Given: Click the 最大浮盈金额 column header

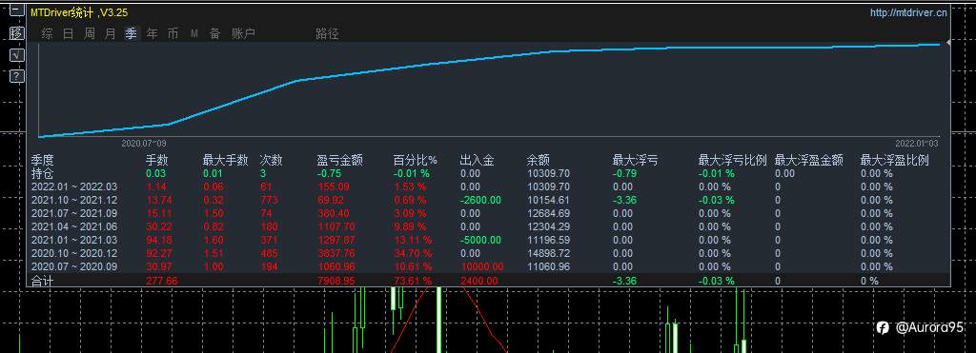Looking at the screenshot, I should (x=808, y=161).
